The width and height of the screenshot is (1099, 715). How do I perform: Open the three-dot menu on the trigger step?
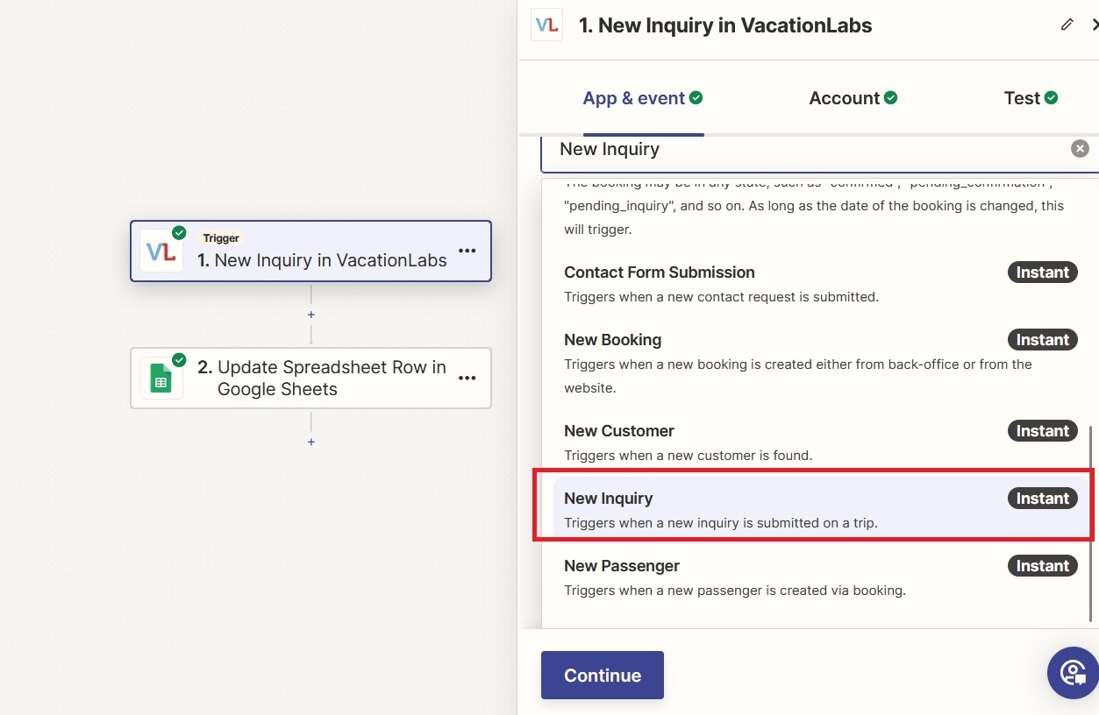coord(467,251)
